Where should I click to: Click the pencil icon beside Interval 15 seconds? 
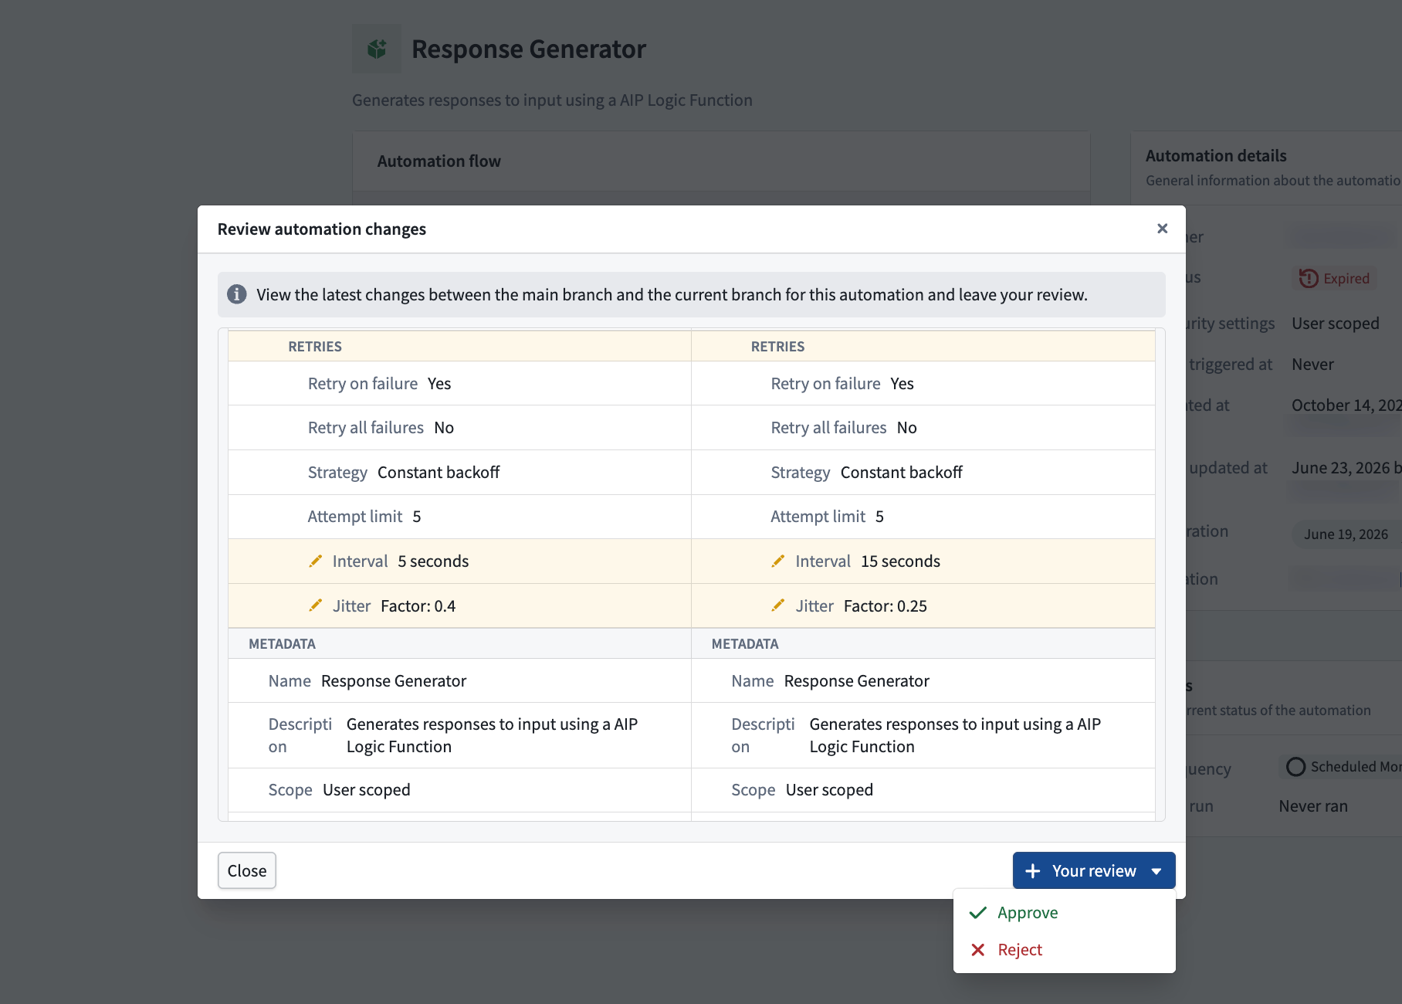(778, 561)
